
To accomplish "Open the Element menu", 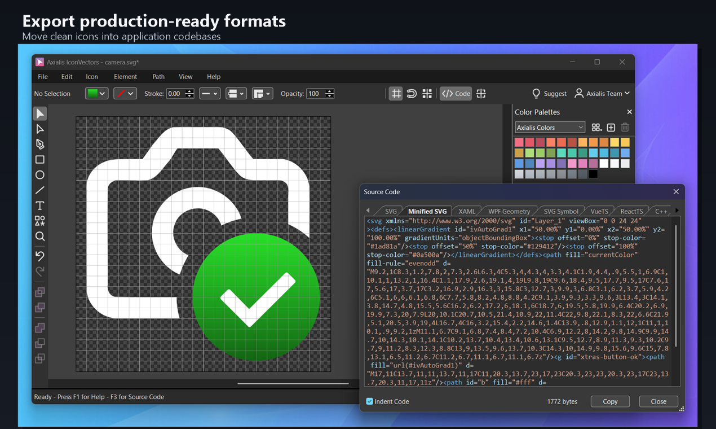I will click(125, 77).
